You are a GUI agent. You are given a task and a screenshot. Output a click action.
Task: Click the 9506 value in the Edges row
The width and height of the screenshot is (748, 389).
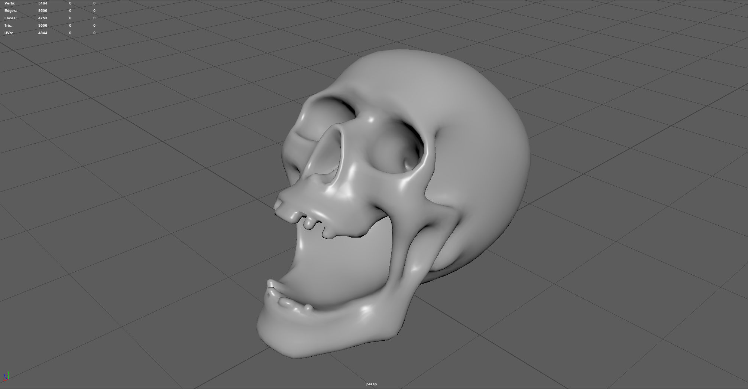tap(43, 10)
